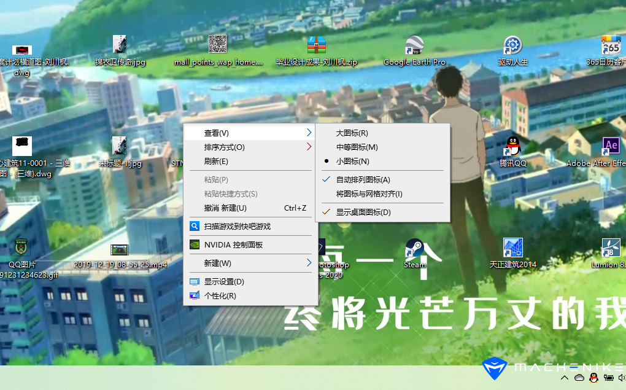The width and height of the screenshot is (626, 390).
Task: Select the 天正建筑2014 desktop shortcut
Action: [512, 253]
